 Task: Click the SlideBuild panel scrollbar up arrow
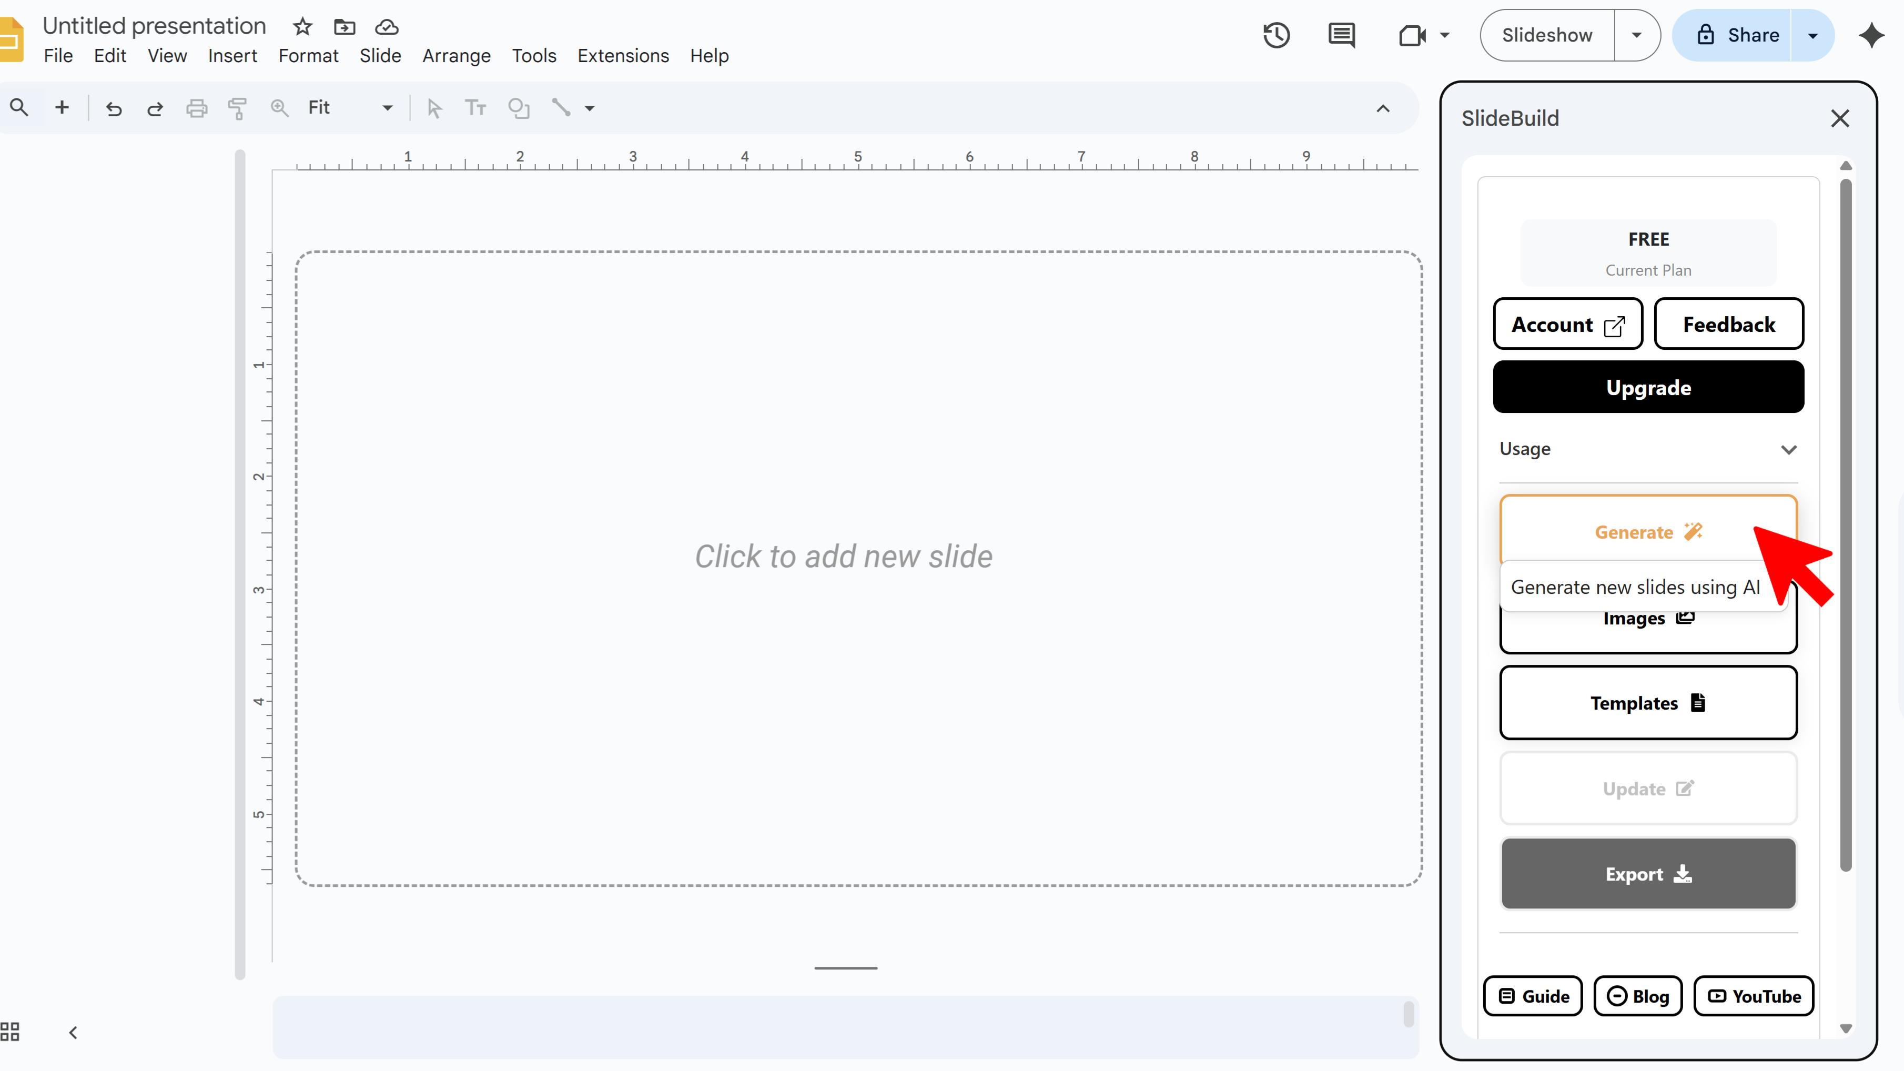tap(1846, 166)
